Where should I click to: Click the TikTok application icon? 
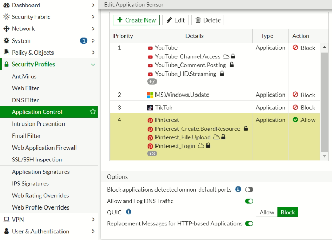[x=150, y=107]
